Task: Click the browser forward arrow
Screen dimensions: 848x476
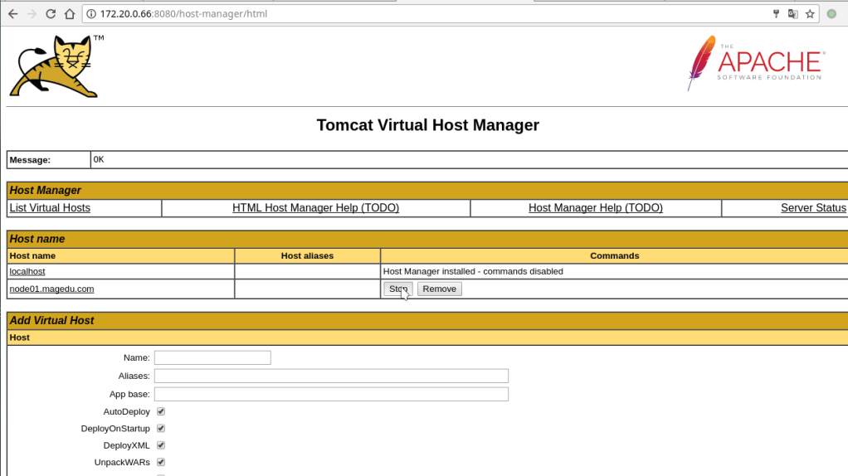Action: [x=32, y=14]
